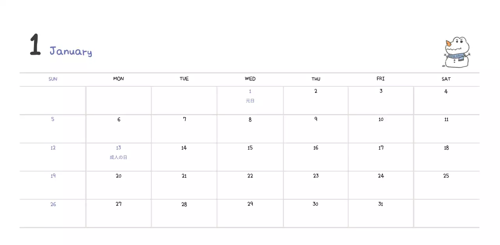Click the January month title

point(71,51)
